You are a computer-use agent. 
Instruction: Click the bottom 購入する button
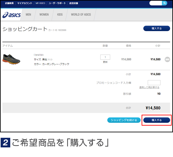click(x=157, y=120)
